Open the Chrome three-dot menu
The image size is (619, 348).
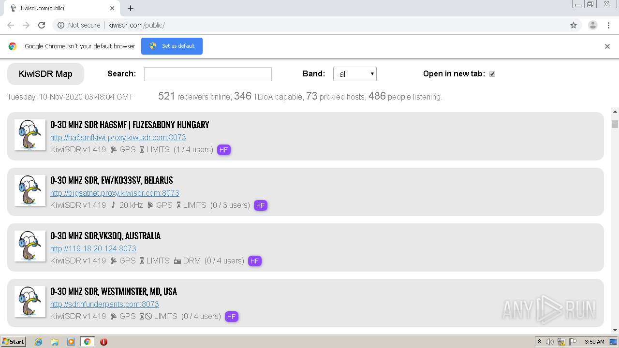pyautogui.click(x=609, y=25)
